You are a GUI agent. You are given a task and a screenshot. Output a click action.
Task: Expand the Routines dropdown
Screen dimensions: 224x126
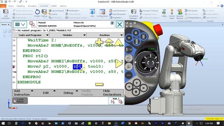(105, 35)
